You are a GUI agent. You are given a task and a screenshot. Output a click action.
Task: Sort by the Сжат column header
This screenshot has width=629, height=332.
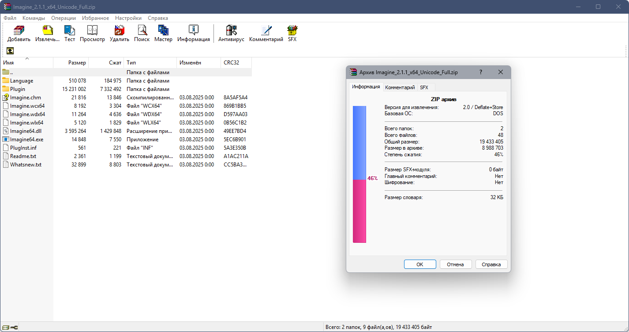pyautogui.click(x=106, y=63)
